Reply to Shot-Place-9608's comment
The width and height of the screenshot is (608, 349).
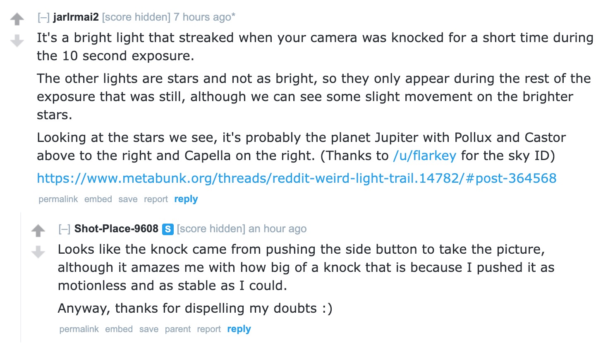pyautogui.click(x=239, y=329)
